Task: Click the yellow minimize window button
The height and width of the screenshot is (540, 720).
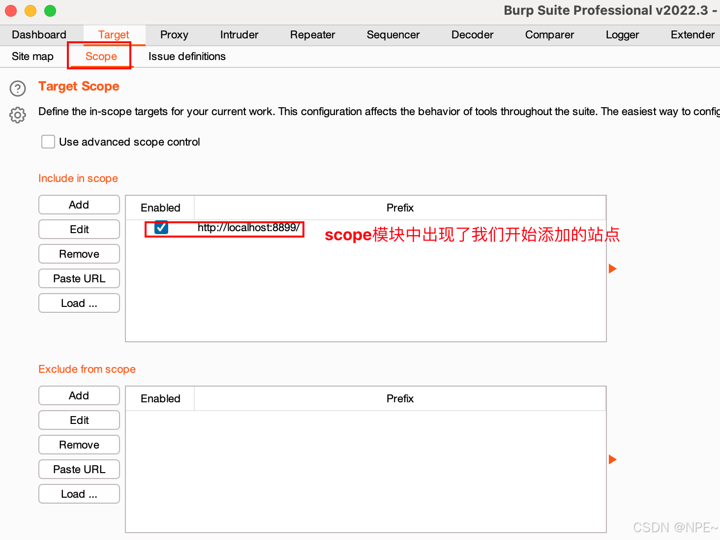Action: click(30, 10)
